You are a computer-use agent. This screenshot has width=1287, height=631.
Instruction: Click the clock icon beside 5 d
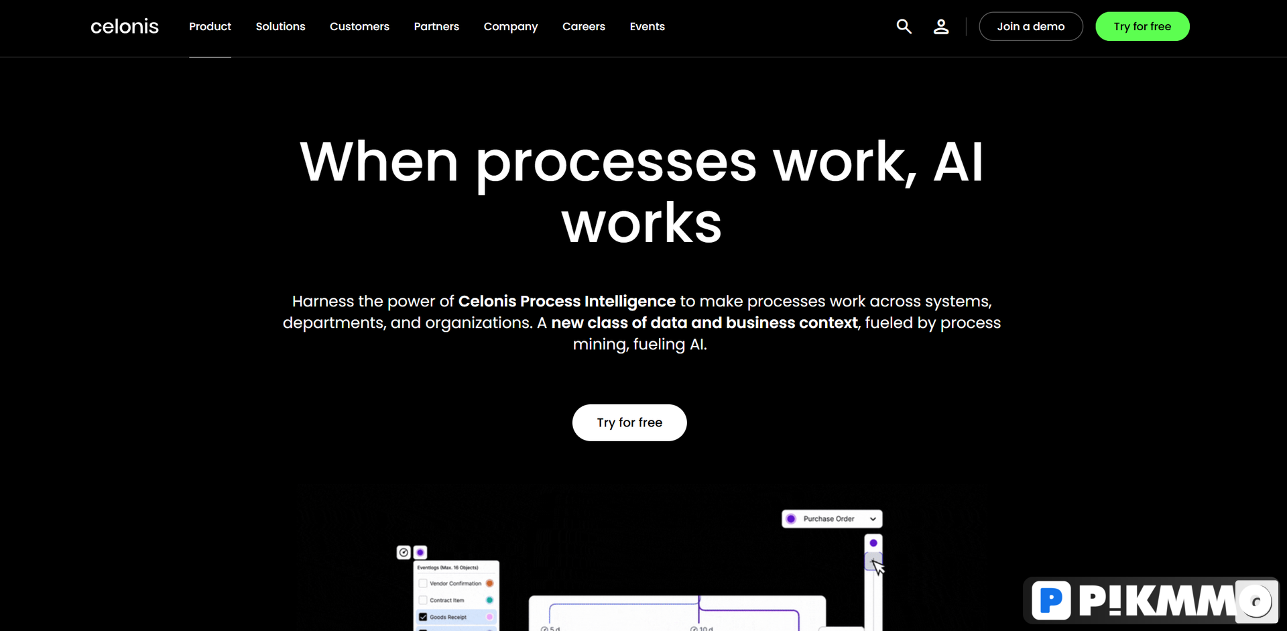(x=544, y=629)
